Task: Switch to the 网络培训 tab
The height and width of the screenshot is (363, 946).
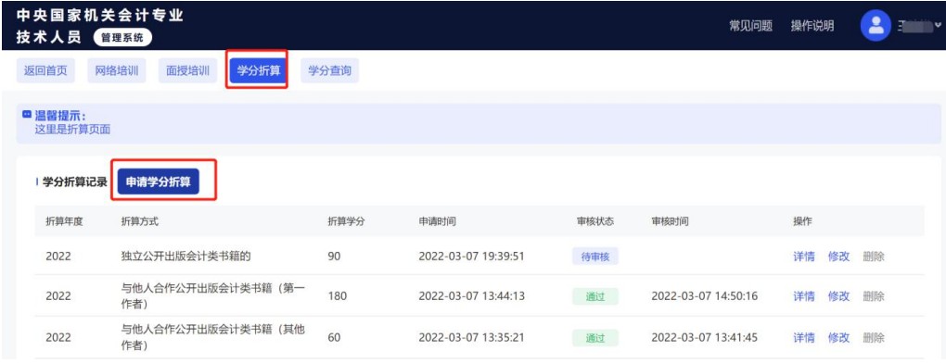Action: click(x=117, y=70)
